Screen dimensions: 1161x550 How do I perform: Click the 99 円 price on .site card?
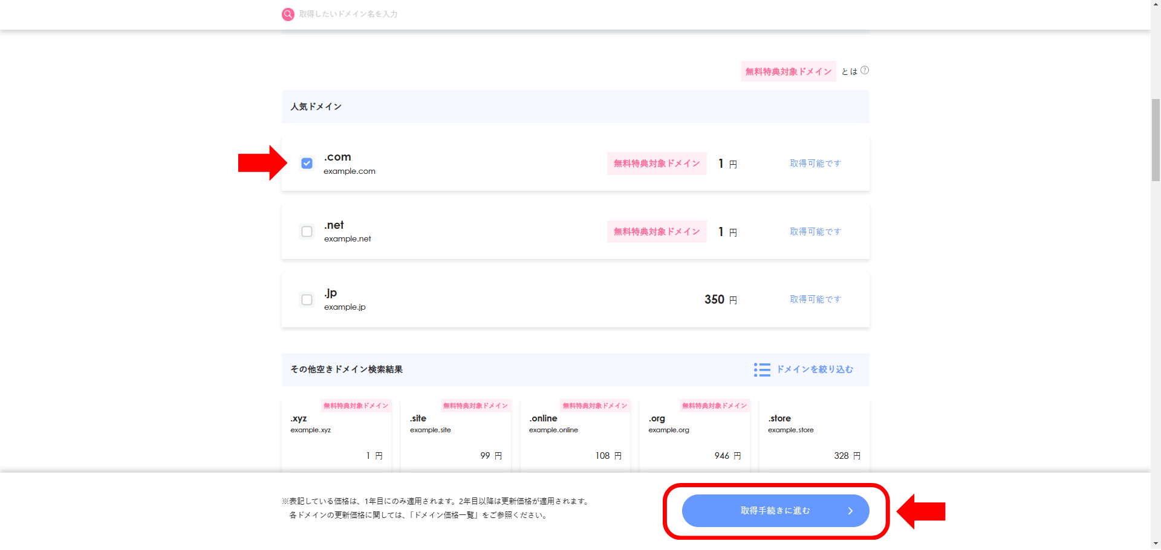[x=491, y=456]
